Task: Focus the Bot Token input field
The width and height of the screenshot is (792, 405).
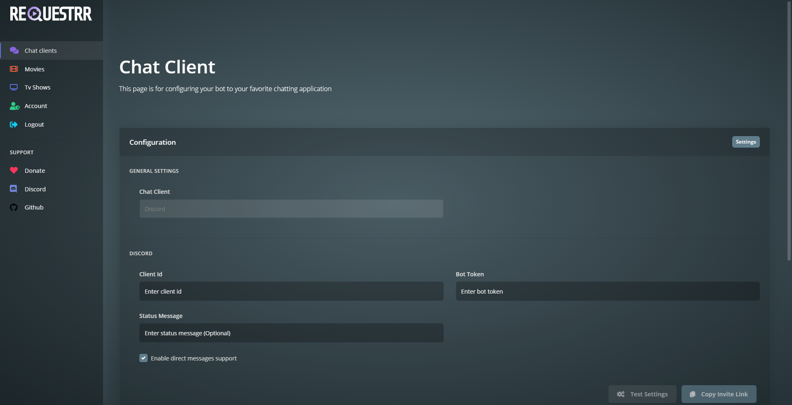Action: coord(607,291)
